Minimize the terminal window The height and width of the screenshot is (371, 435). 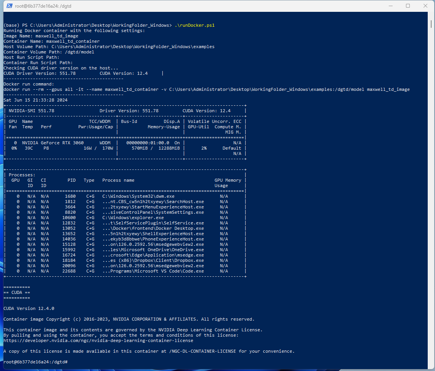point(391,6)
